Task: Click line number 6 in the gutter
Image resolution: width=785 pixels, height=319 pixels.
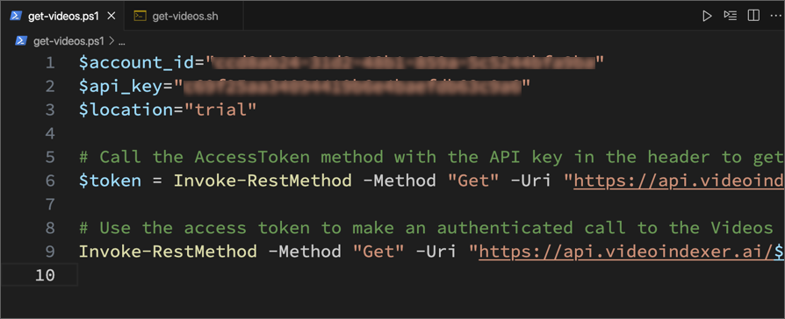Action: point(50,181)
